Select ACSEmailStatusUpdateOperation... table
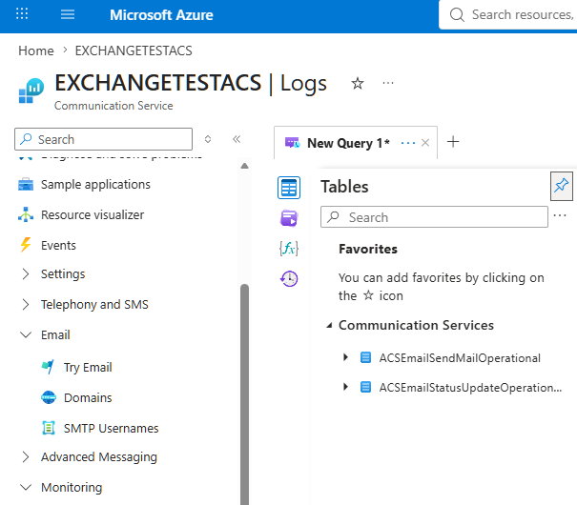Image resolution: width=577 pixels, height=505 pixels. tap(470, 388)
